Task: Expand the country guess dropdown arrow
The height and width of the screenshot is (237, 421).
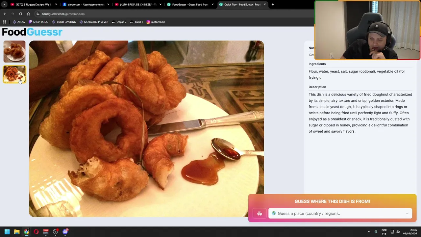Action: [407, 213]
